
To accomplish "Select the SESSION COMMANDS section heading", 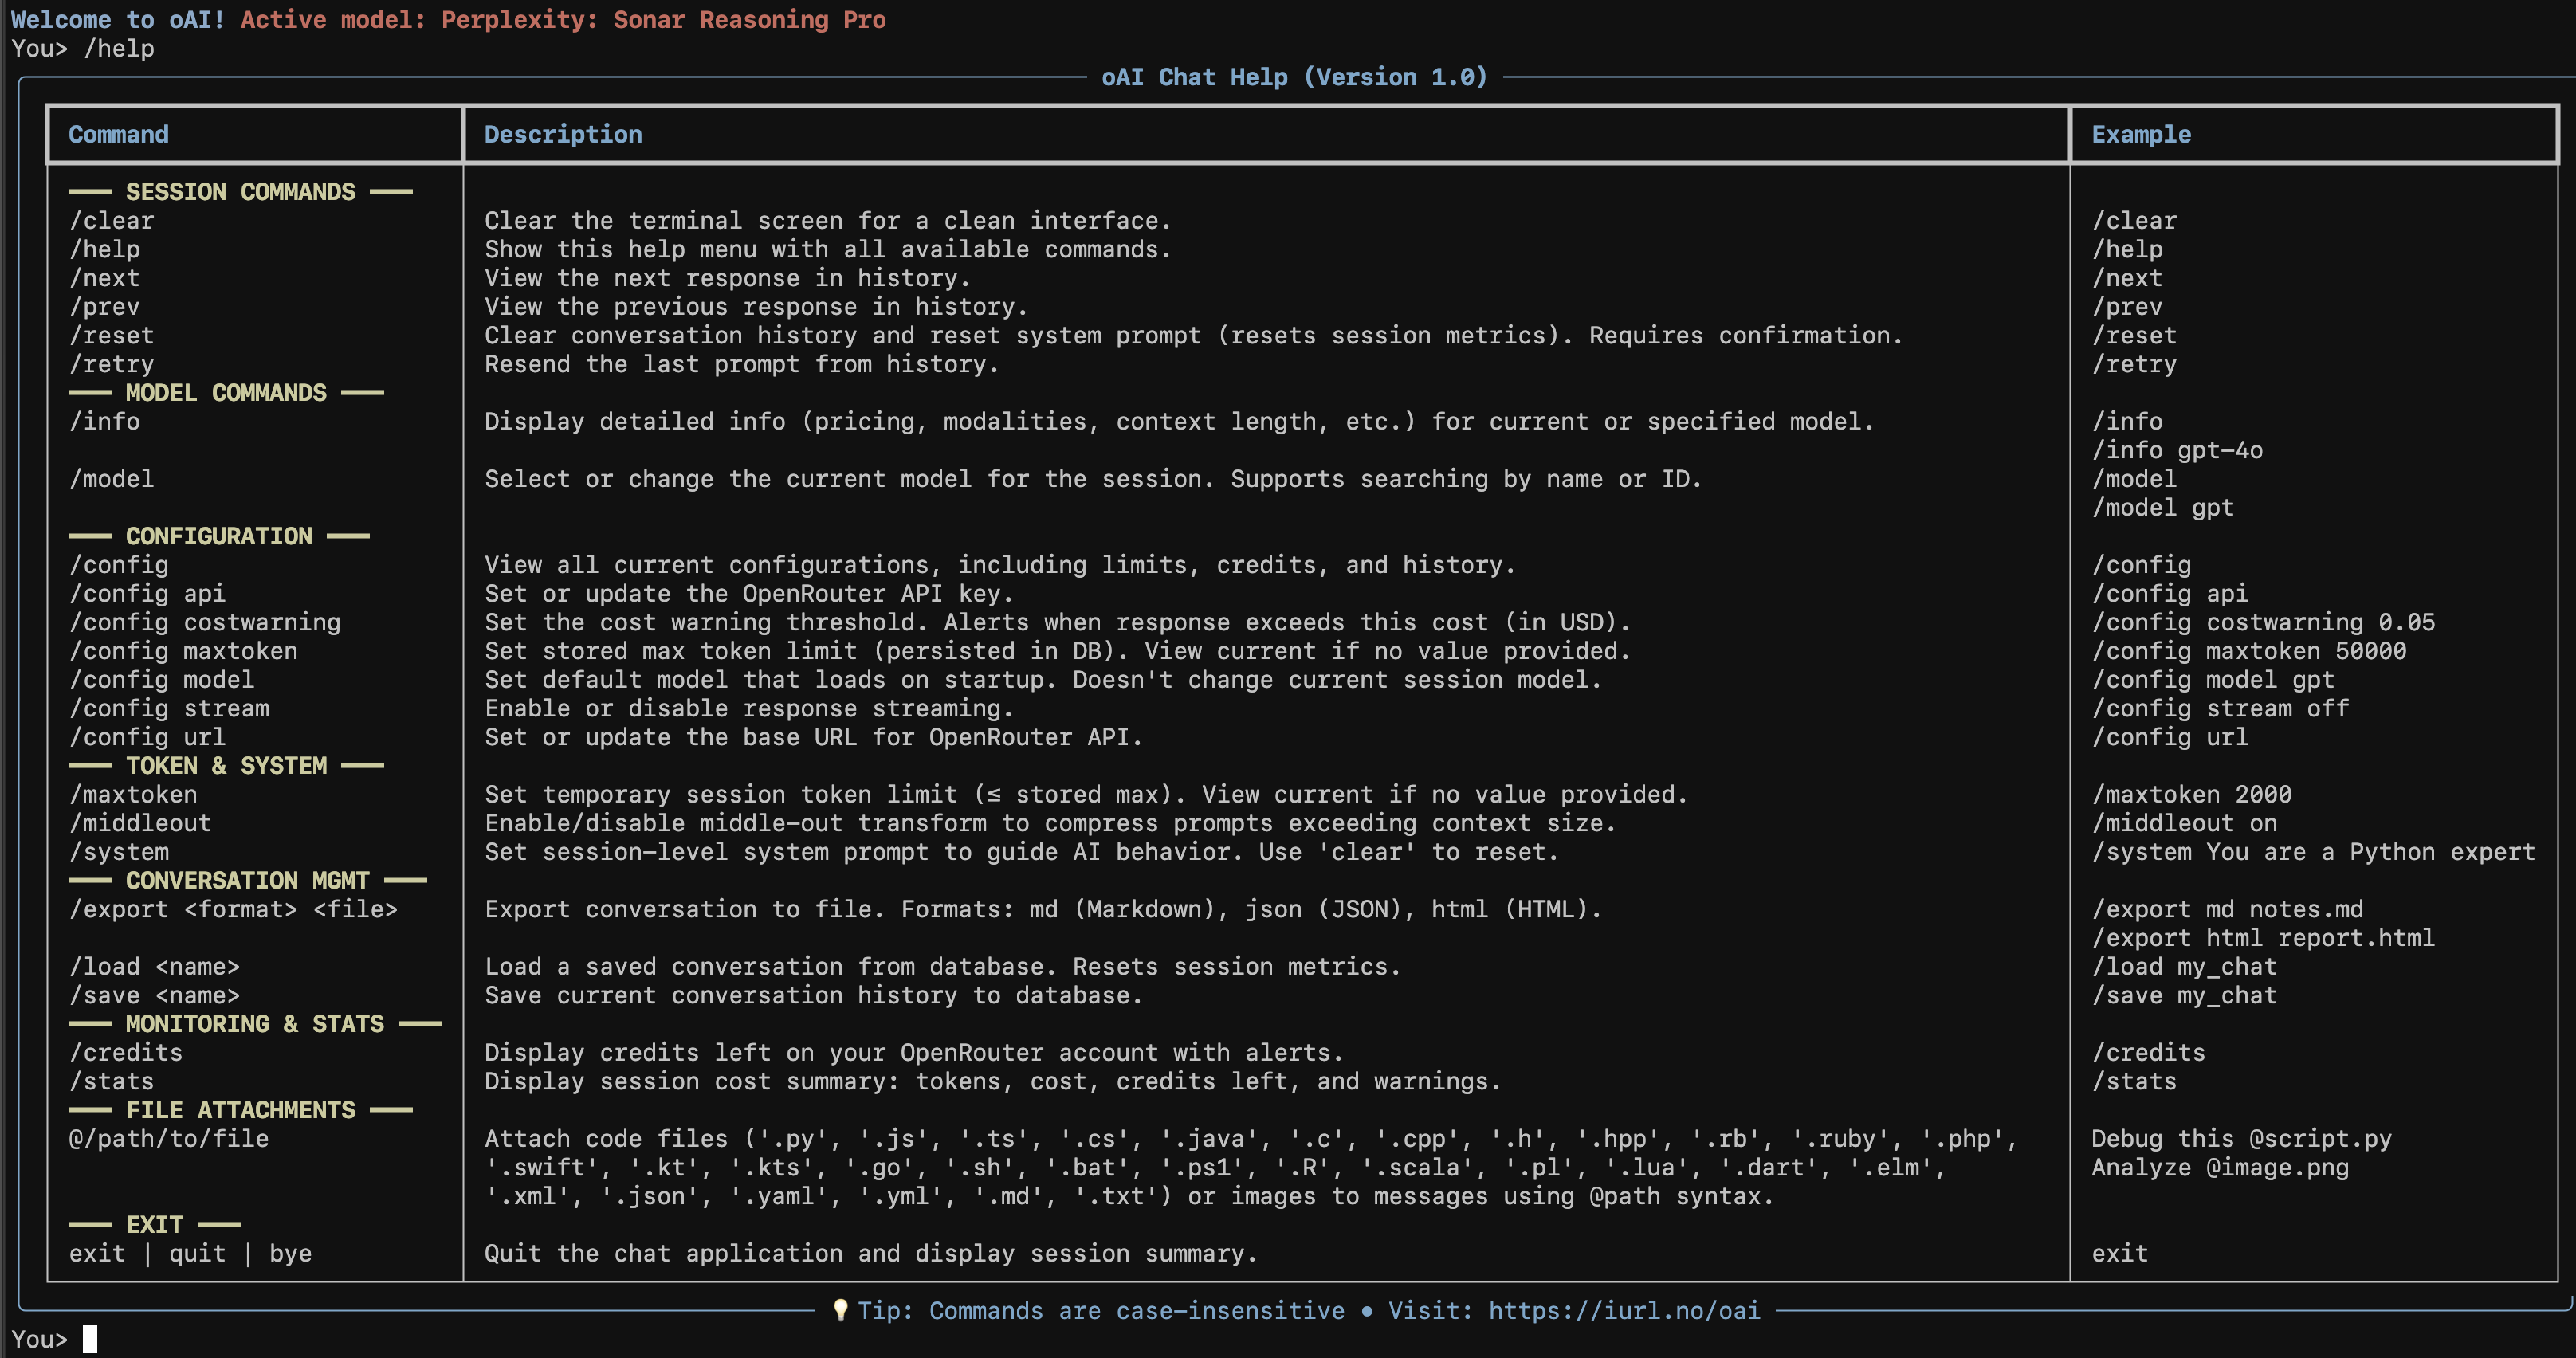I will click(x=240, y=191).
